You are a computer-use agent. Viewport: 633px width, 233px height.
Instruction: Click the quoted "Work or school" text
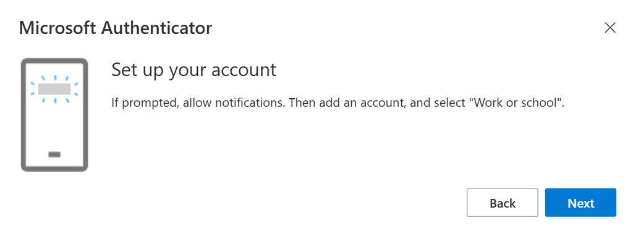(x=516, y=103)
